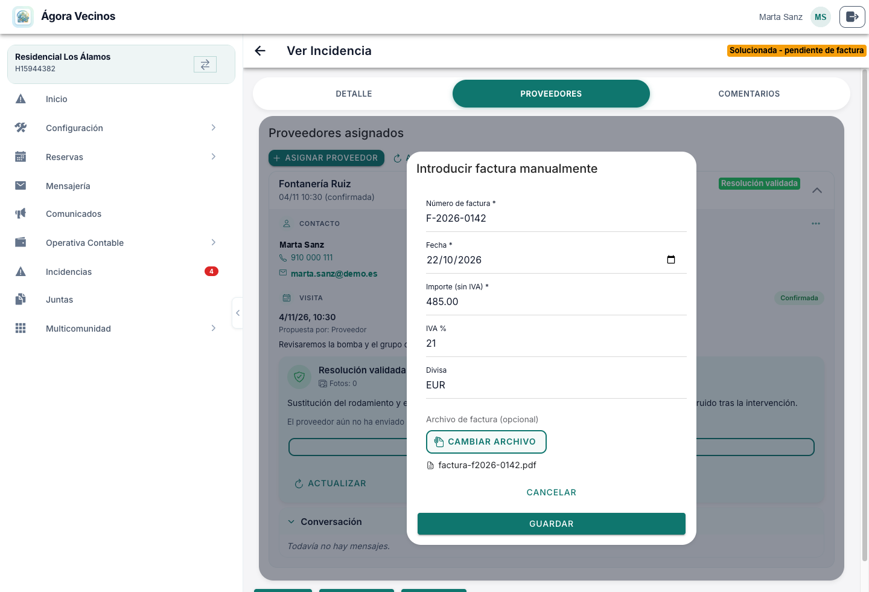Click the Configuración tools icon

pos(21,128)
